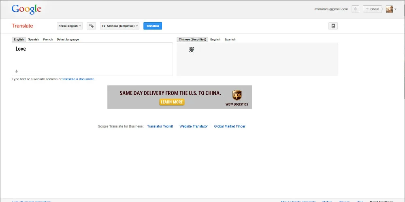The height and width of the screenshot is (202, 405).
Task: Select the English source language tab
Action: click(19, 40)
